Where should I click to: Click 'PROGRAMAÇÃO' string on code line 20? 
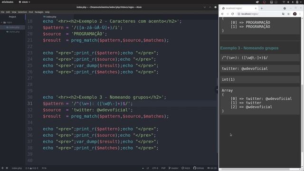[88, 34]
